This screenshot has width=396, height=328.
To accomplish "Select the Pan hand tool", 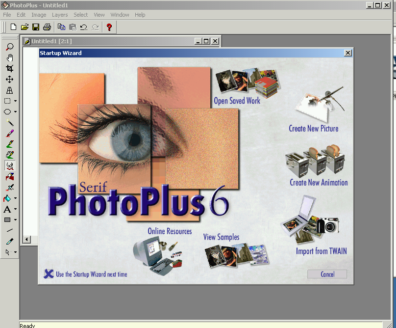I will pos(10,58).
